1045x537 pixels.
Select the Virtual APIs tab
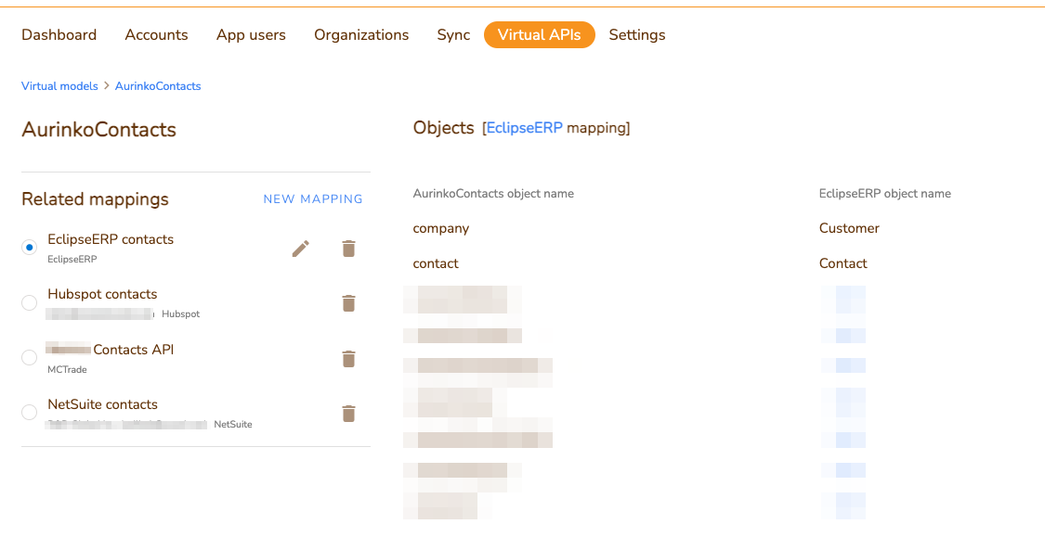pyautogui.click(x=539, y=34)
